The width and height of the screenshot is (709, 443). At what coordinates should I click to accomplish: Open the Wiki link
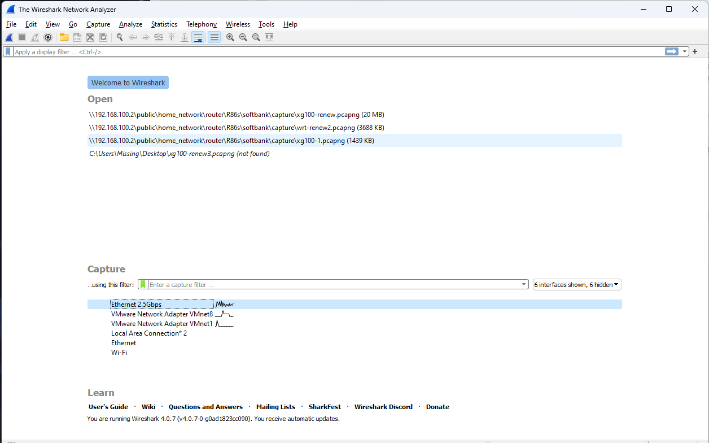[x=148, y=407]
